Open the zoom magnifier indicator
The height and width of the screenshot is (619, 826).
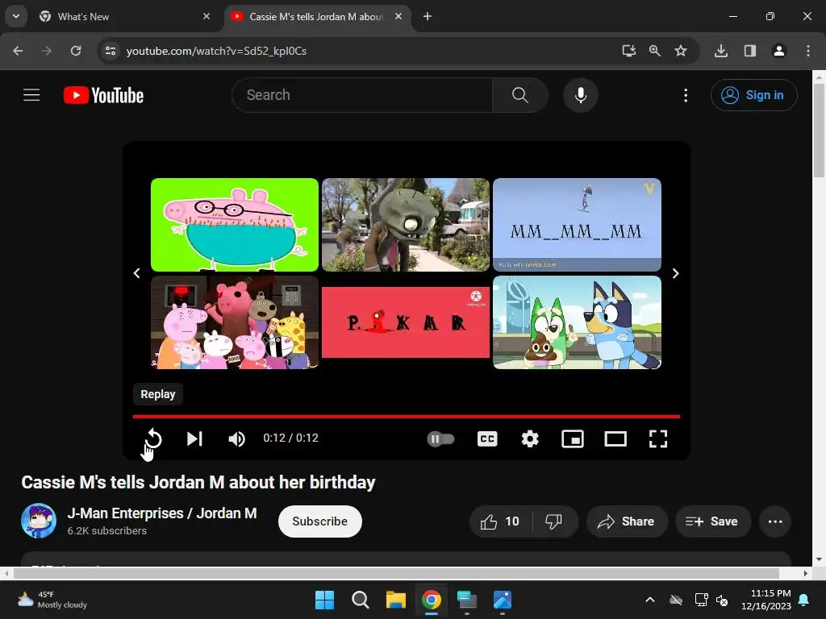click(x=655, y=51)
